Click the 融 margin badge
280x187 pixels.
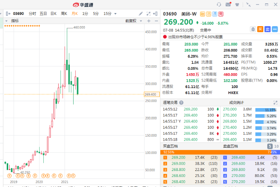point(202,14)
